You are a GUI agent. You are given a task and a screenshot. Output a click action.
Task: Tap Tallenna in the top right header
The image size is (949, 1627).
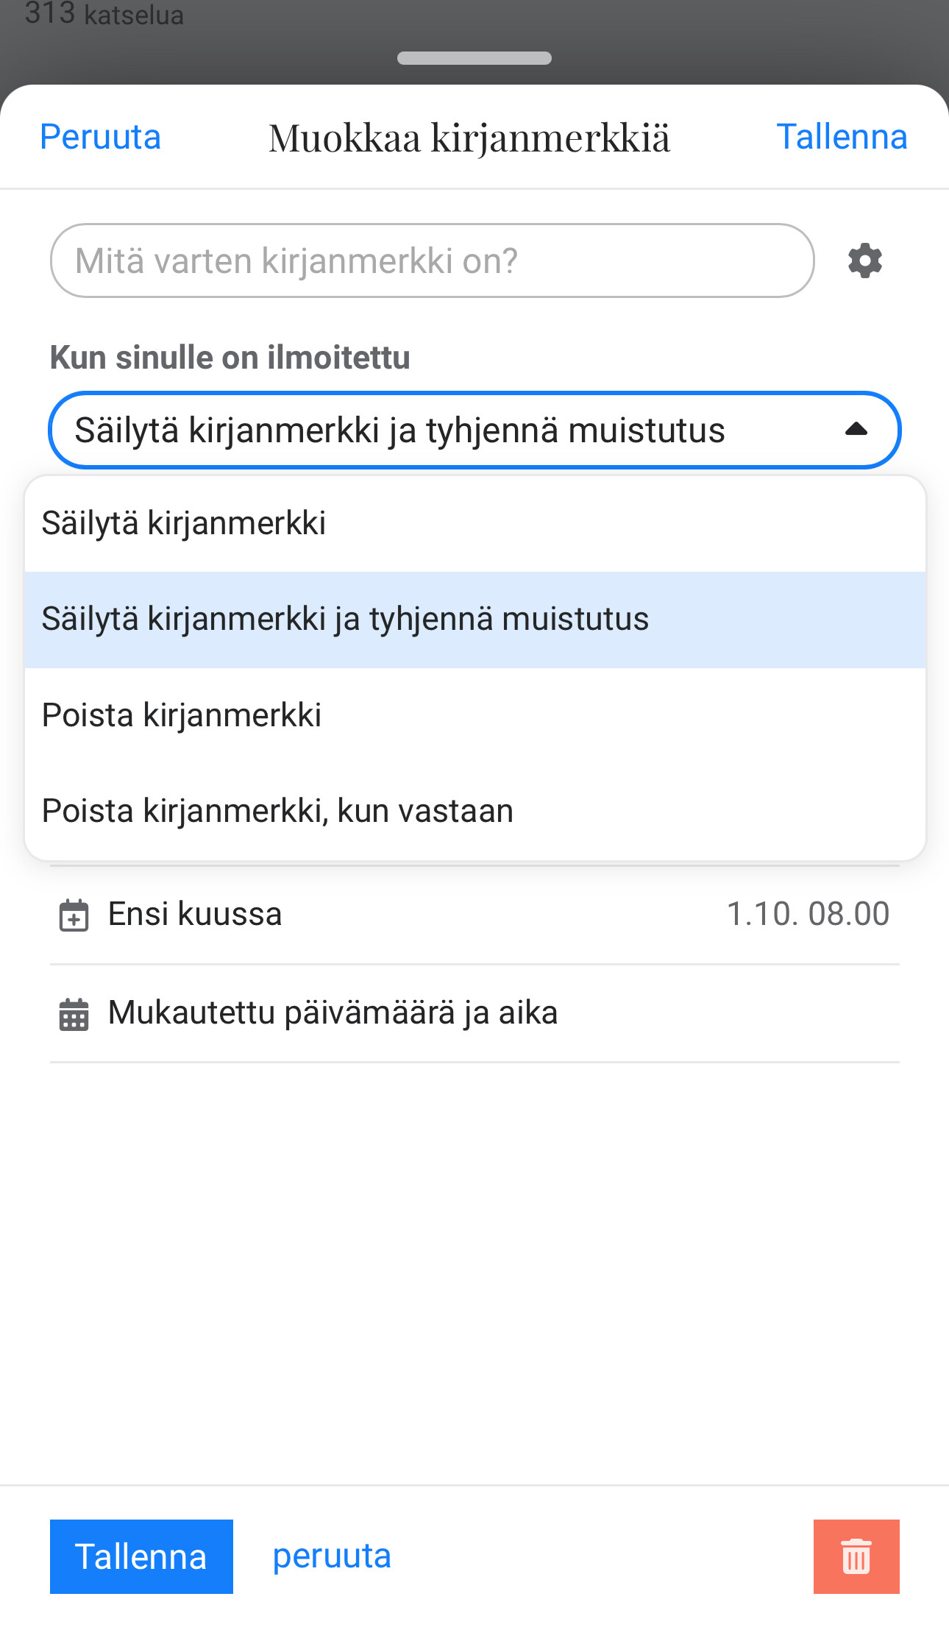coord(842,137)
